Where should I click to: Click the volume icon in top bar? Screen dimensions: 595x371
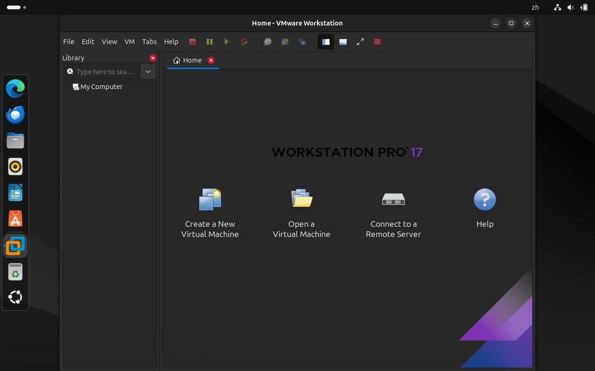click(570, 7)
